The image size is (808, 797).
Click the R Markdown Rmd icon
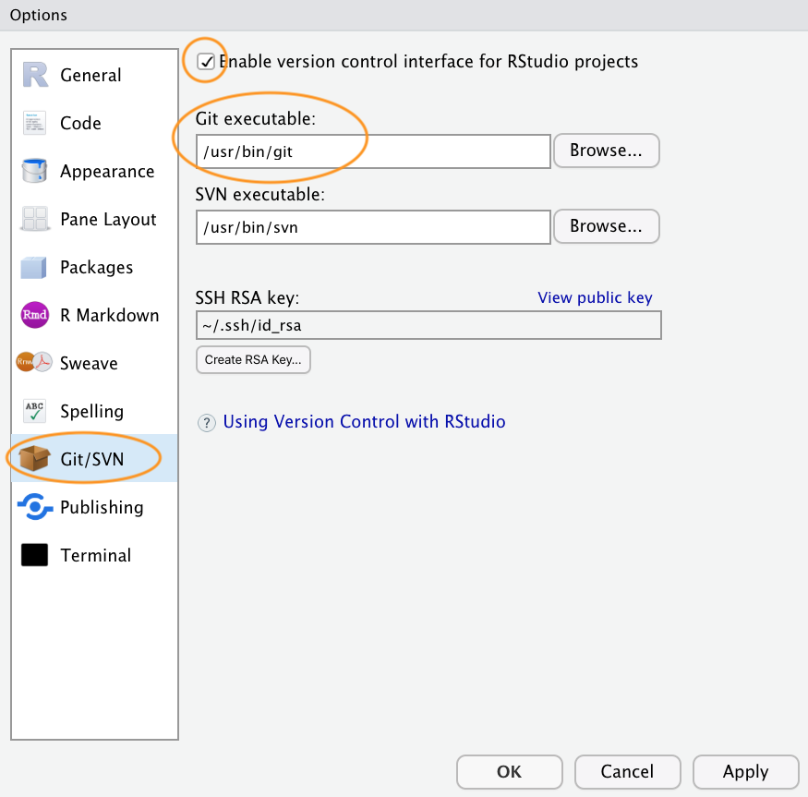pyautogui.click(x=35, y=315)
